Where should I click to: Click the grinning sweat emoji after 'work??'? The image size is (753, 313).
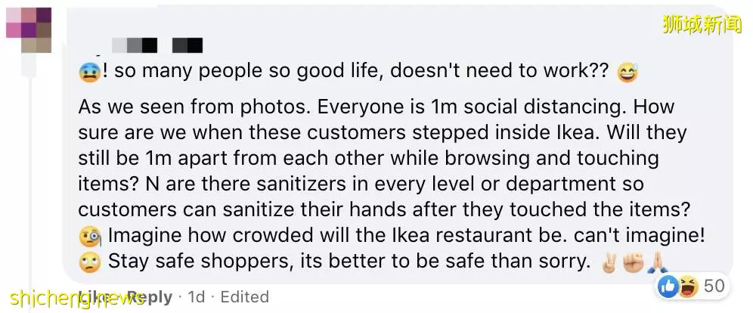628,73
